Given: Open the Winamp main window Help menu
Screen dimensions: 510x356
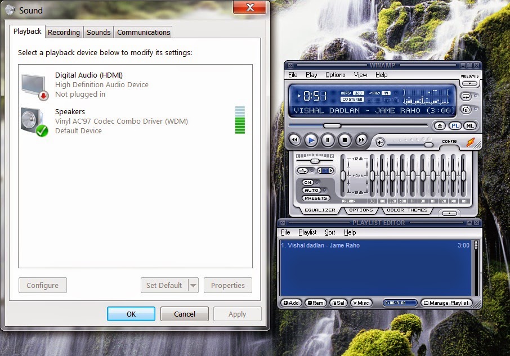Looking at the screenshot, I should tap(381, 75).
